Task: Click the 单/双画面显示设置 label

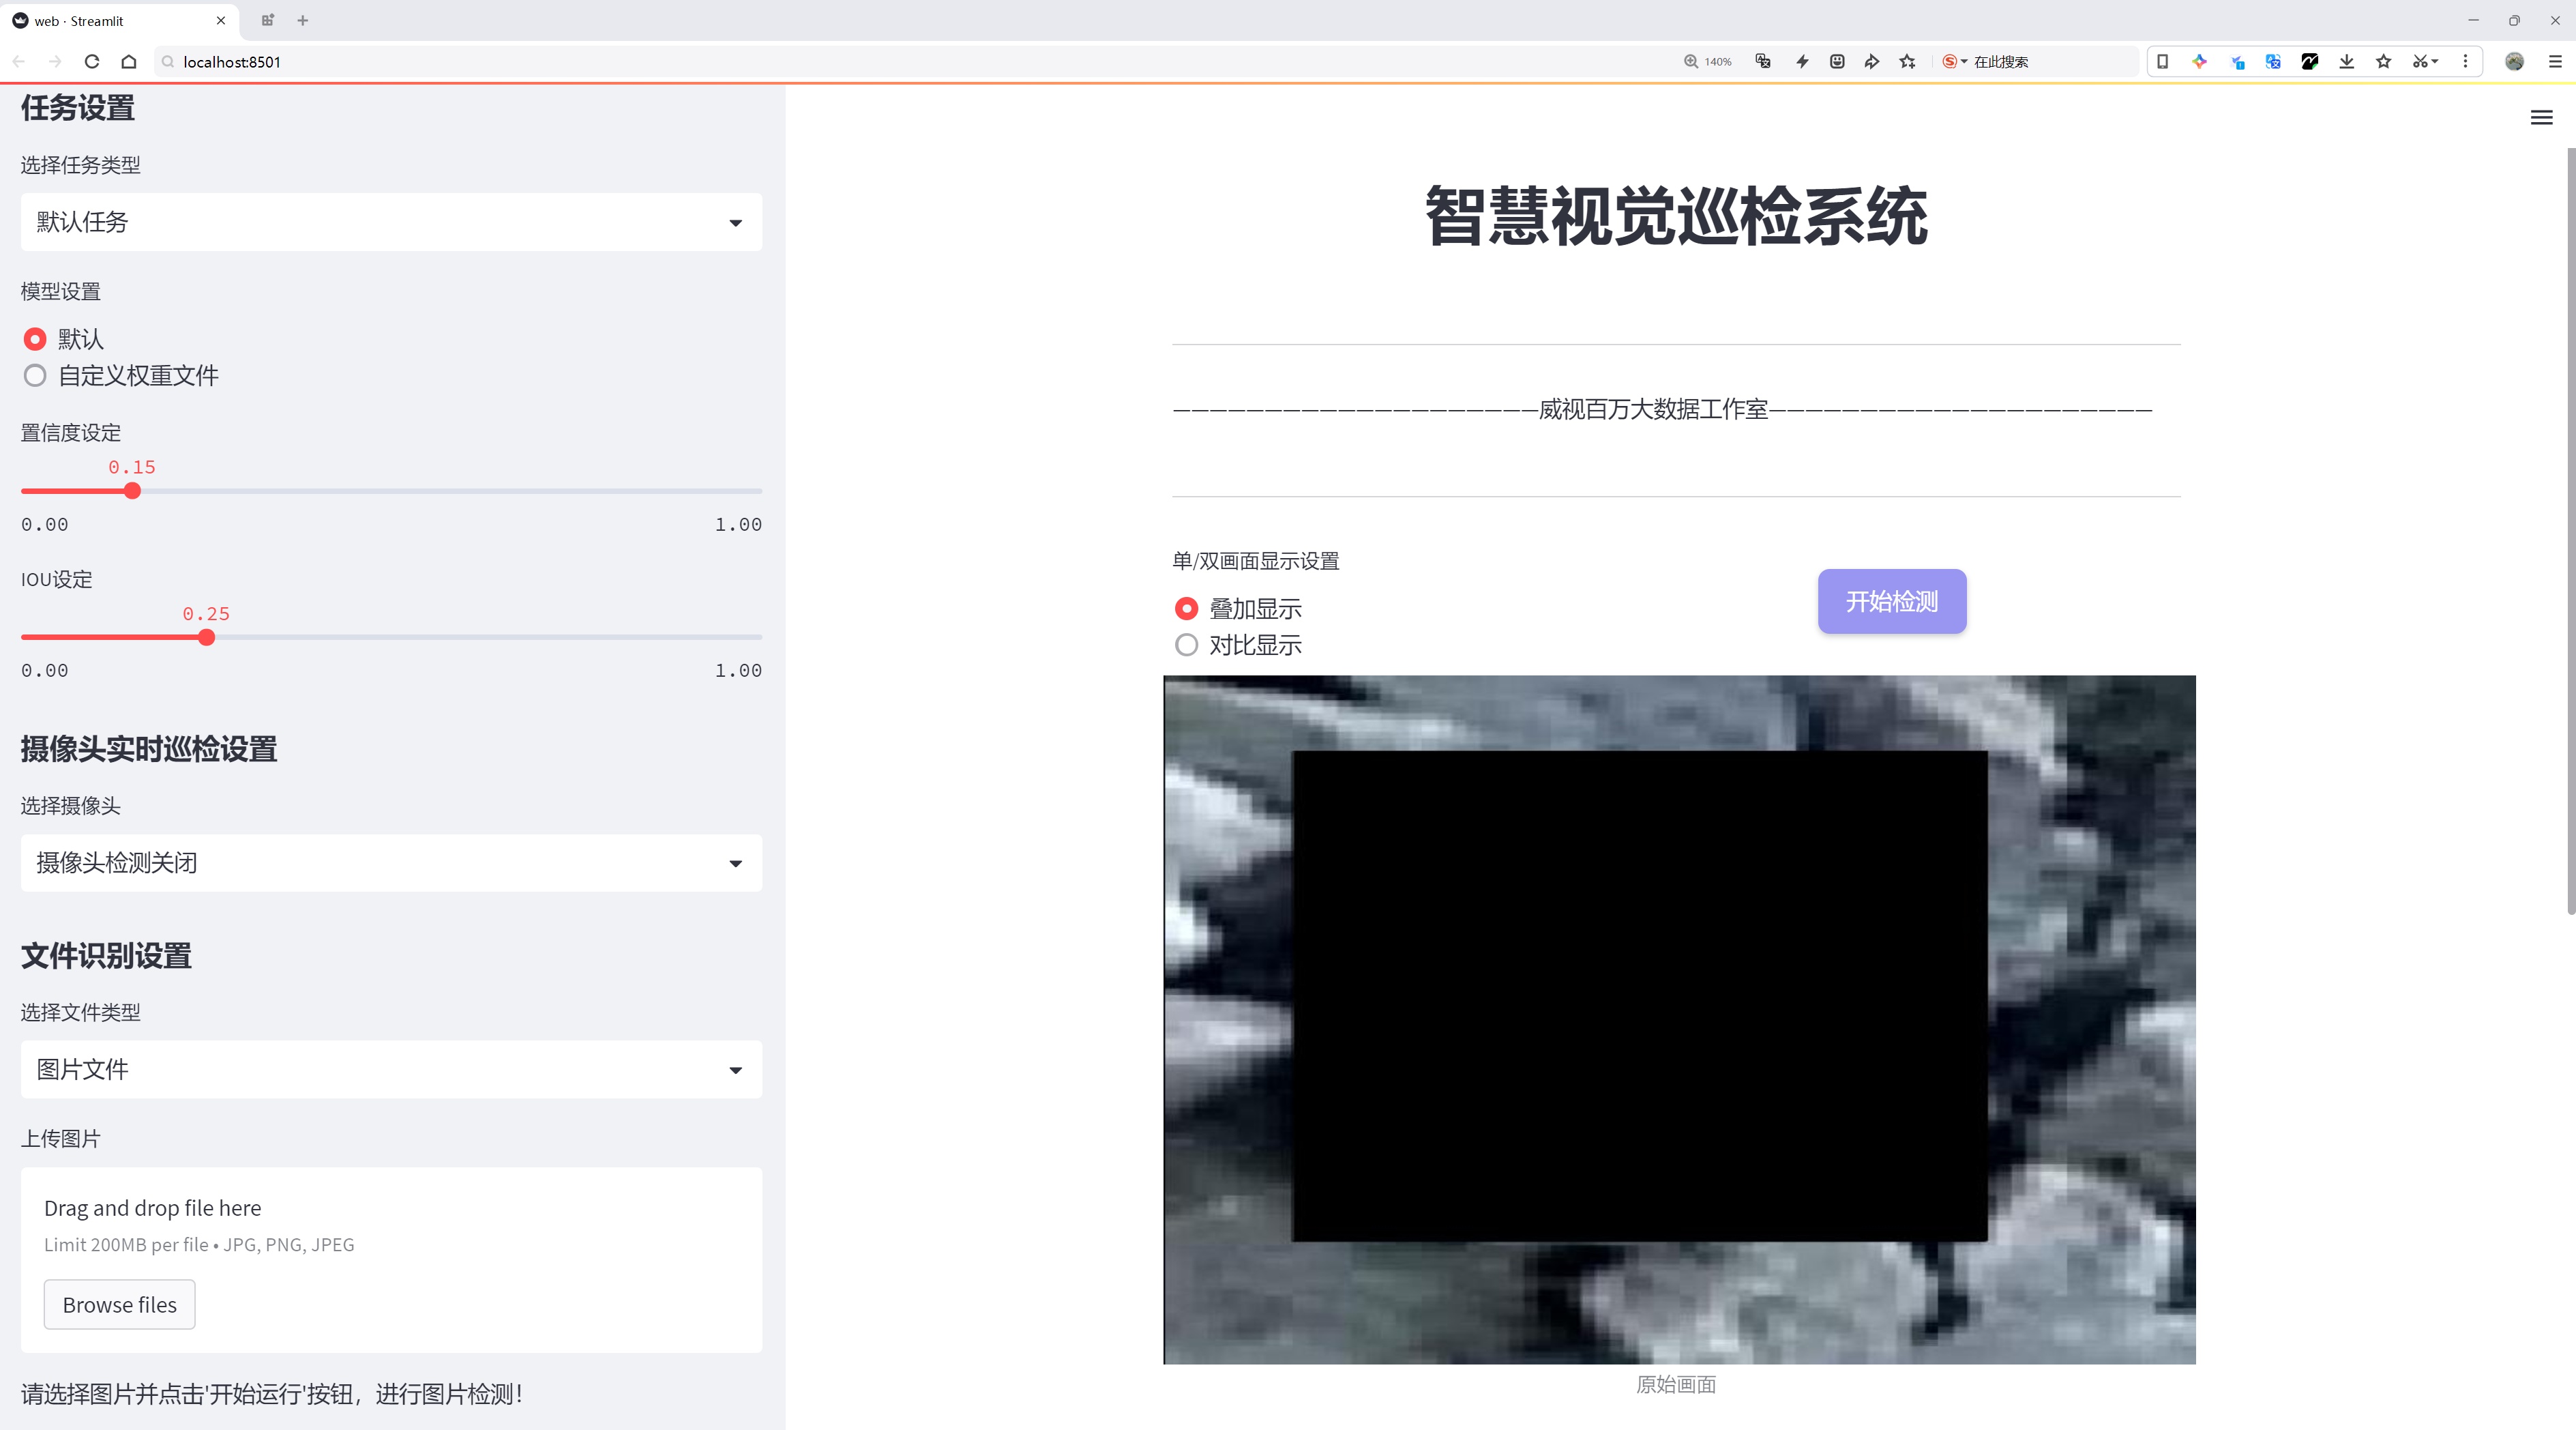Action: coord(1256,561)
